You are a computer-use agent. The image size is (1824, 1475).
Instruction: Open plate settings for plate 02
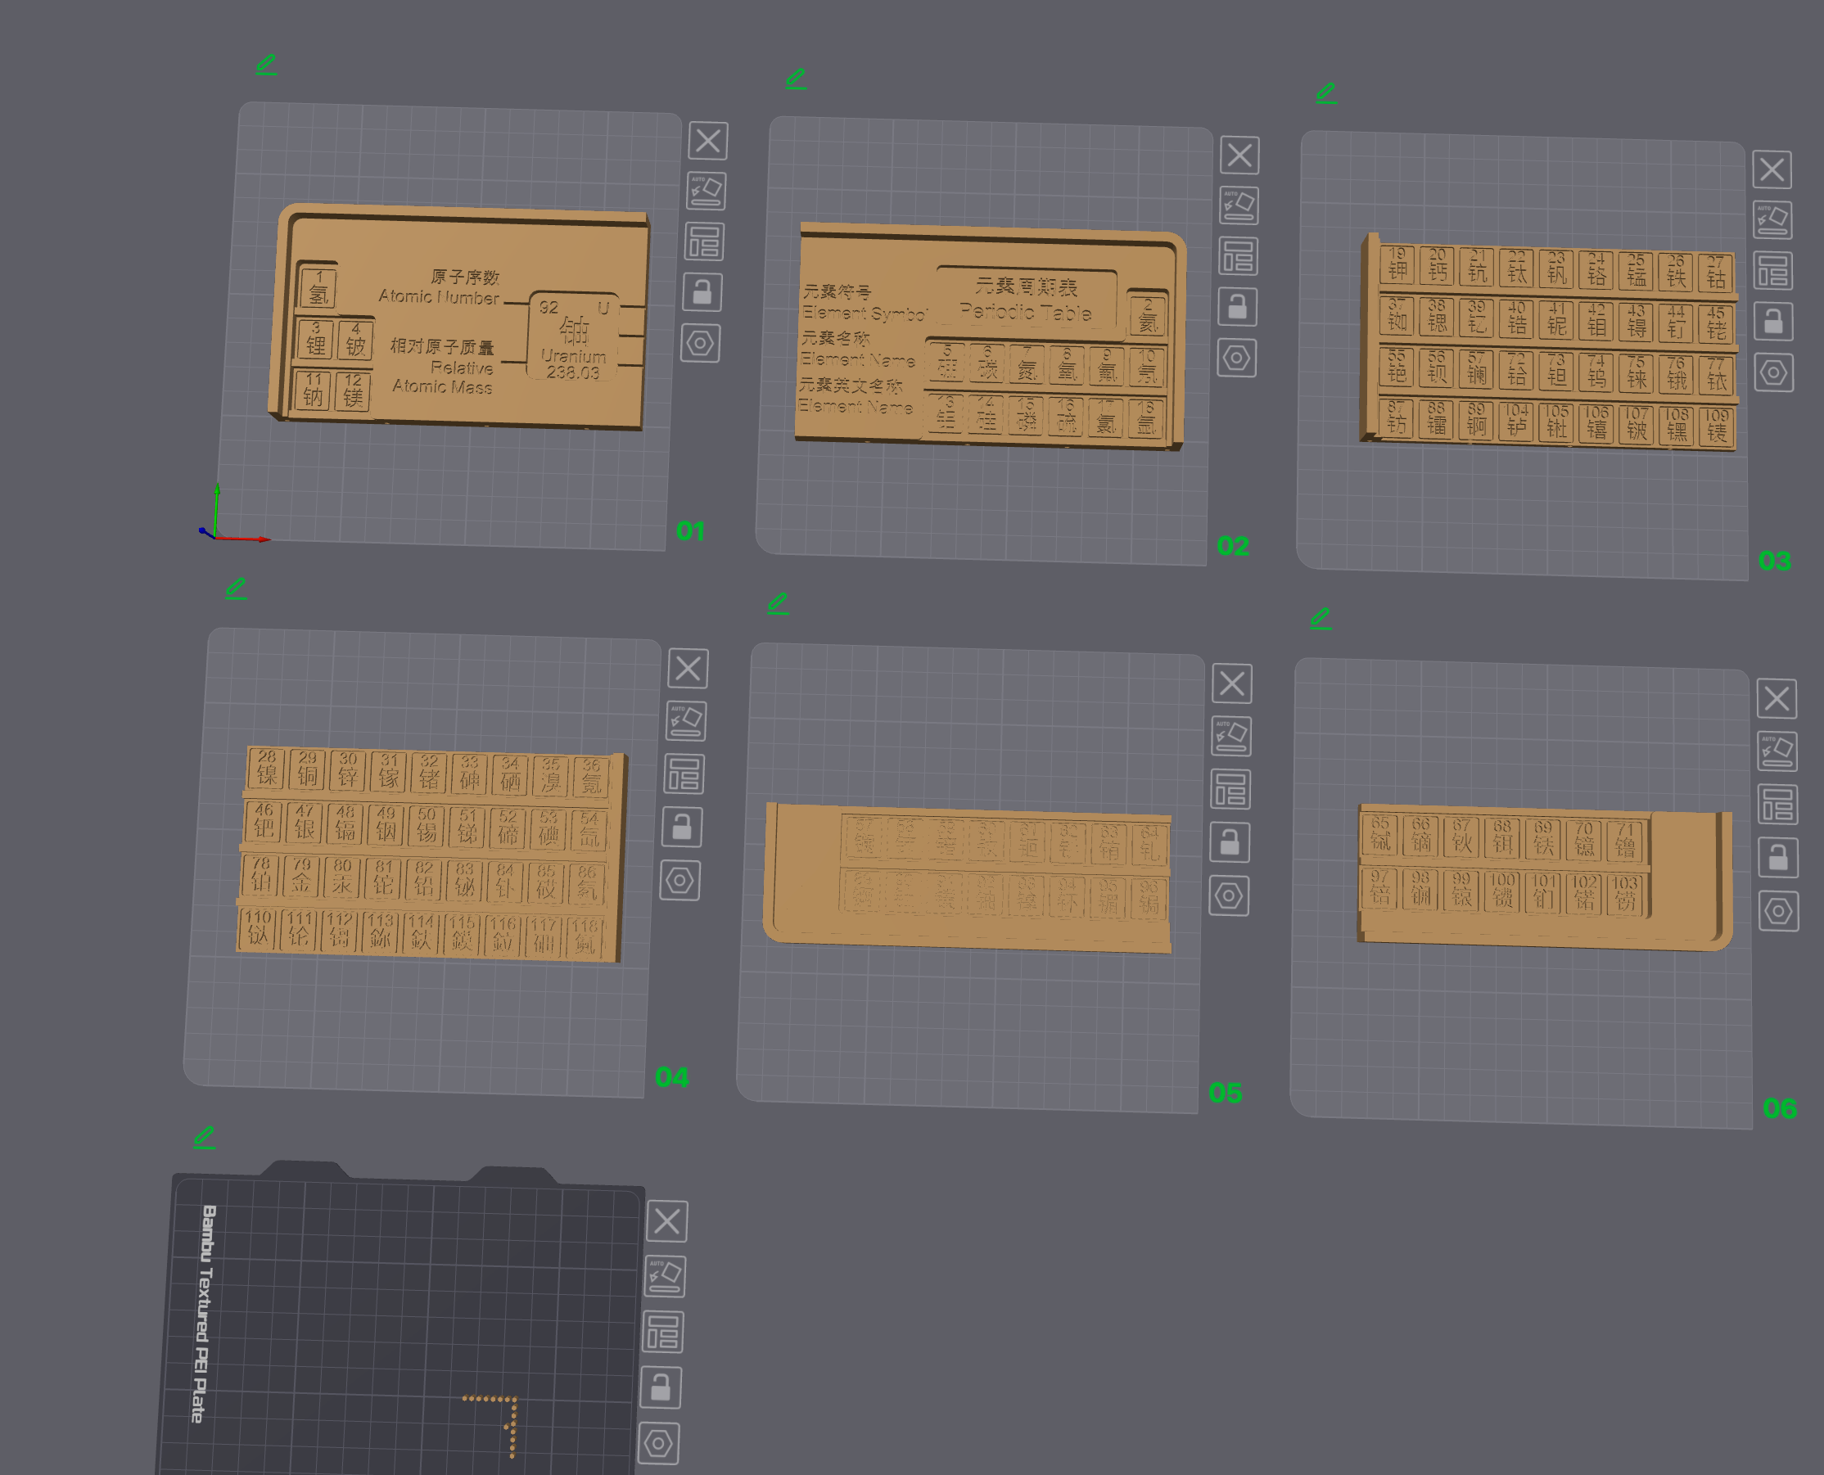(1237, 358)
